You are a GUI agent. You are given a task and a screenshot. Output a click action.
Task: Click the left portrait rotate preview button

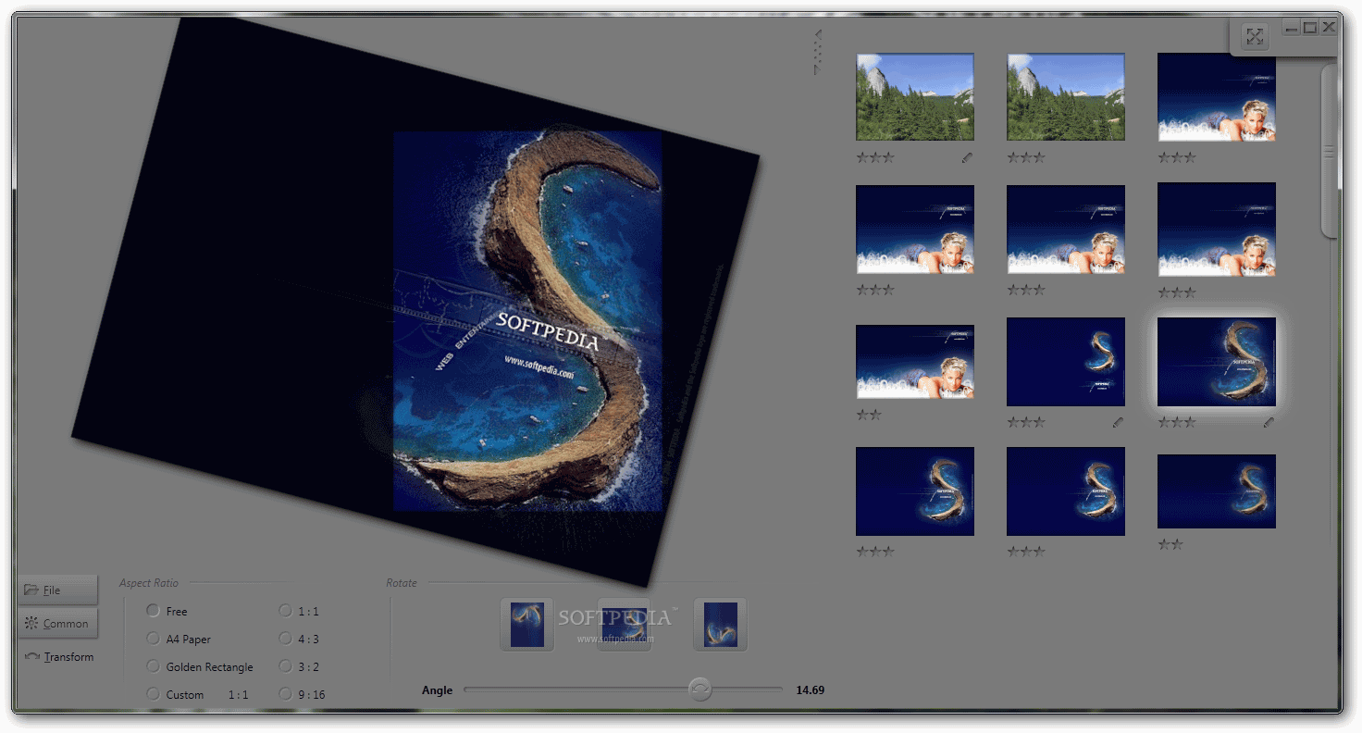(527, 624)
